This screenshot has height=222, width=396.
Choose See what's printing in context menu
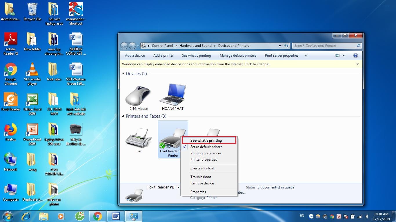click(x=206, y=140)
